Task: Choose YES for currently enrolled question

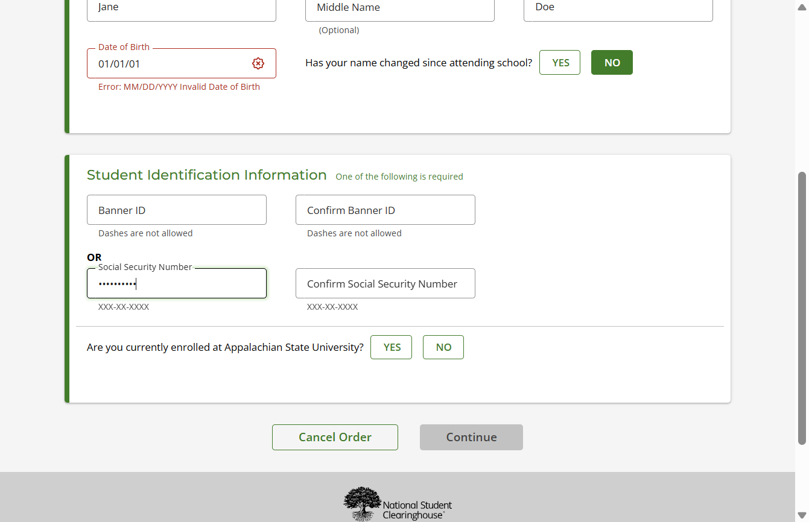Action: tap(392, 347)
